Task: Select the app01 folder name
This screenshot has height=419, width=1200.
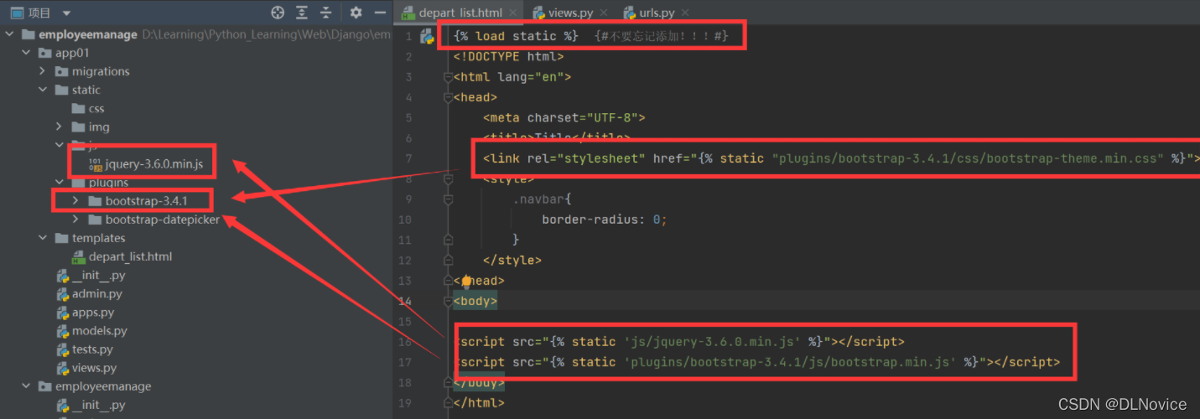Action: [x=72, y=53]
